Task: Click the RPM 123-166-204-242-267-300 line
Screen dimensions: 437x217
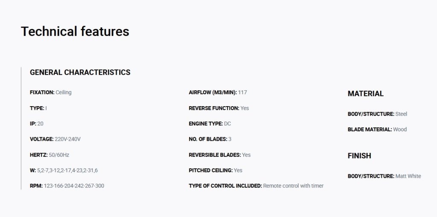Action: click(67, 186)
